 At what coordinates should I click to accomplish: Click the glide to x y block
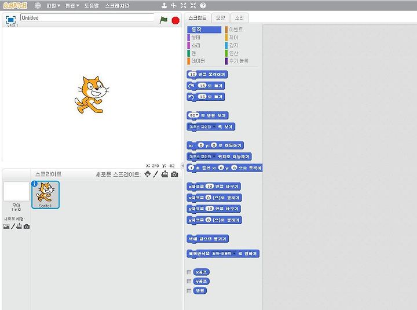225,168
